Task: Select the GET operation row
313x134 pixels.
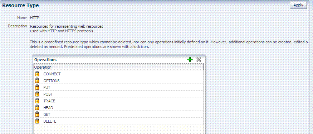Action: [118, 114]
